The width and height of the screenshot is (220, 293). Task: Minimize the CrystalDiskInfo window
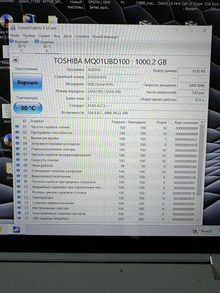pos(177,30)
